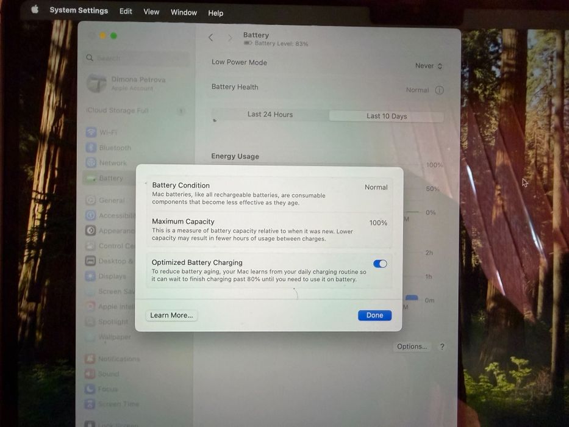
Task: Open Bluetooth settings in sidebar
Action: tap(108, 148)
